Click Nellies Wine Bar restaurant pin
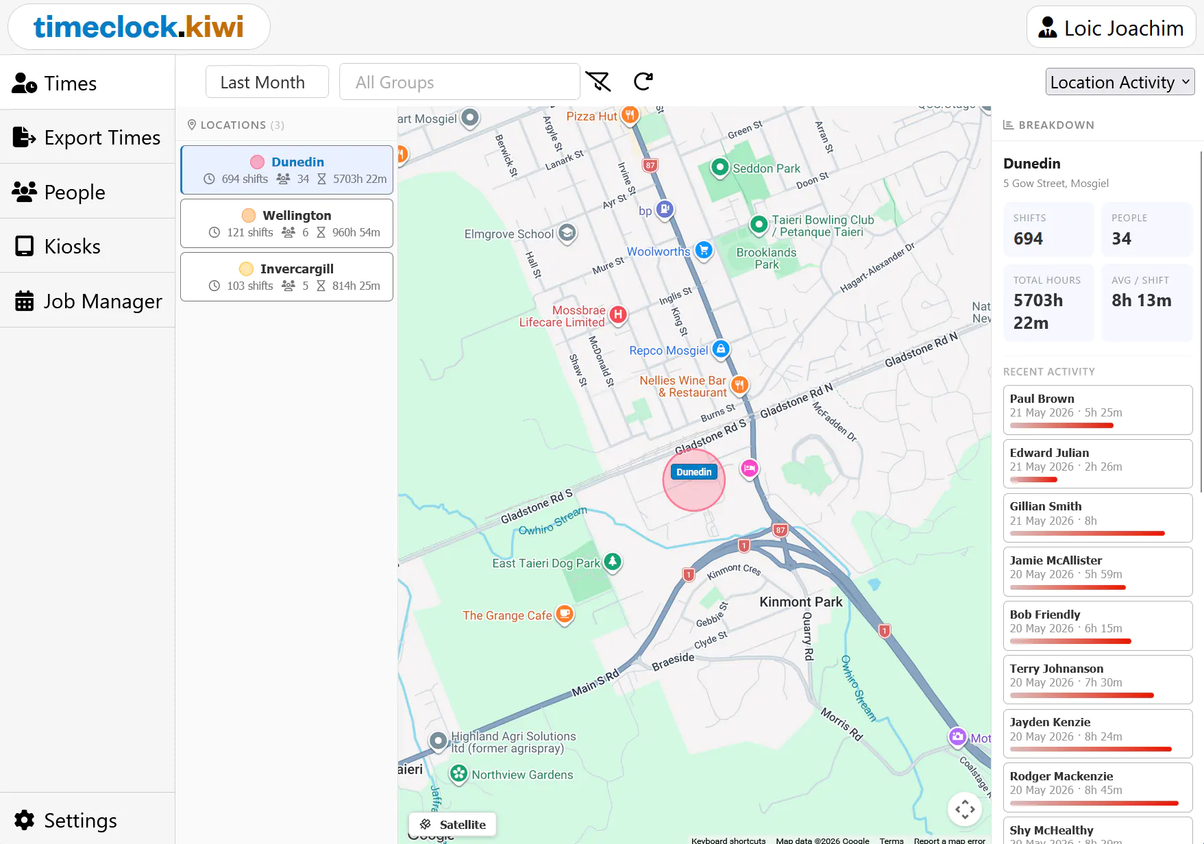This screenshot has width=1204, height=844. 739,385
